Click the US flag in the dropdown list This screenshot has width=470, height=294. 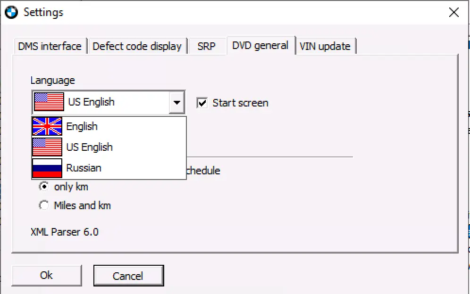pos(47,147)
